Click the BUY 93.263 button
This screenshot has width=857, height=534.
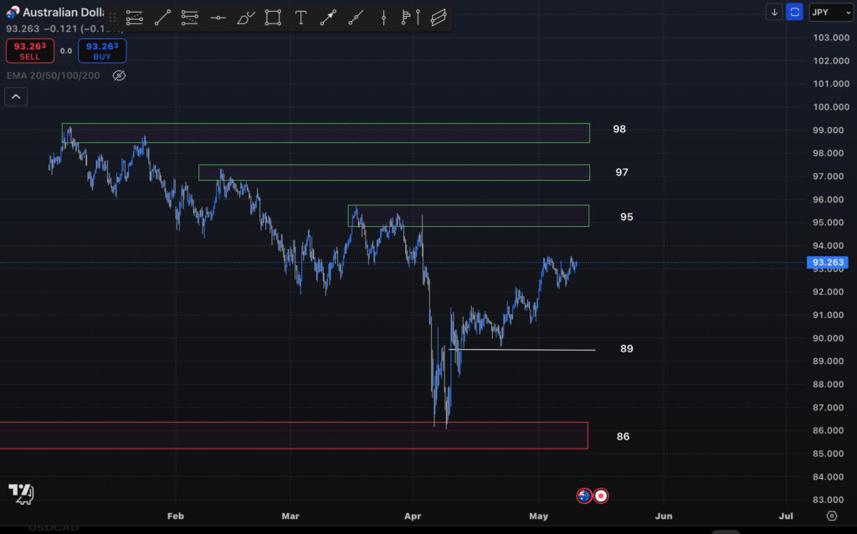(x=101, y=50)
